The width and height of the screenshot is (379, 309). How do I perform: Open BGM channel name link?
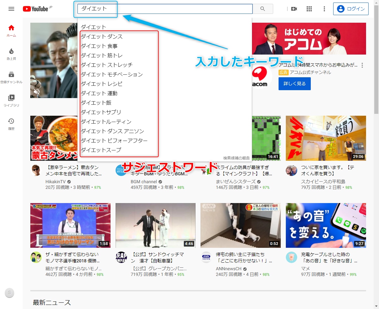(x=144, y=182)
